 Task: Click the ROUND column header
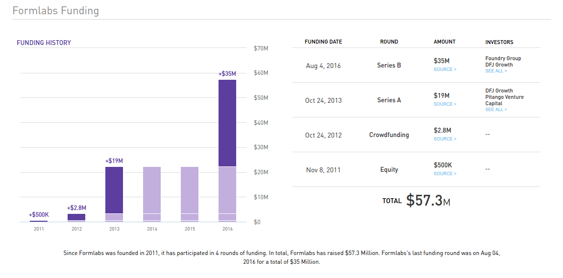coord(389,42)
